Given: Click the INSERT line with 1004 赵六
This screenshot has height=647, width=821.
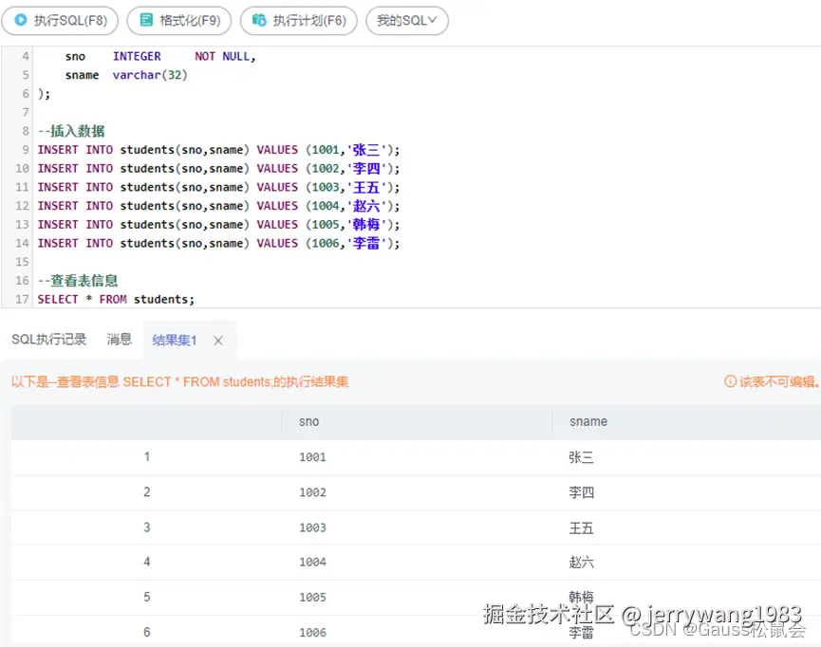Looking at the screenshot, I should (219, 206).
